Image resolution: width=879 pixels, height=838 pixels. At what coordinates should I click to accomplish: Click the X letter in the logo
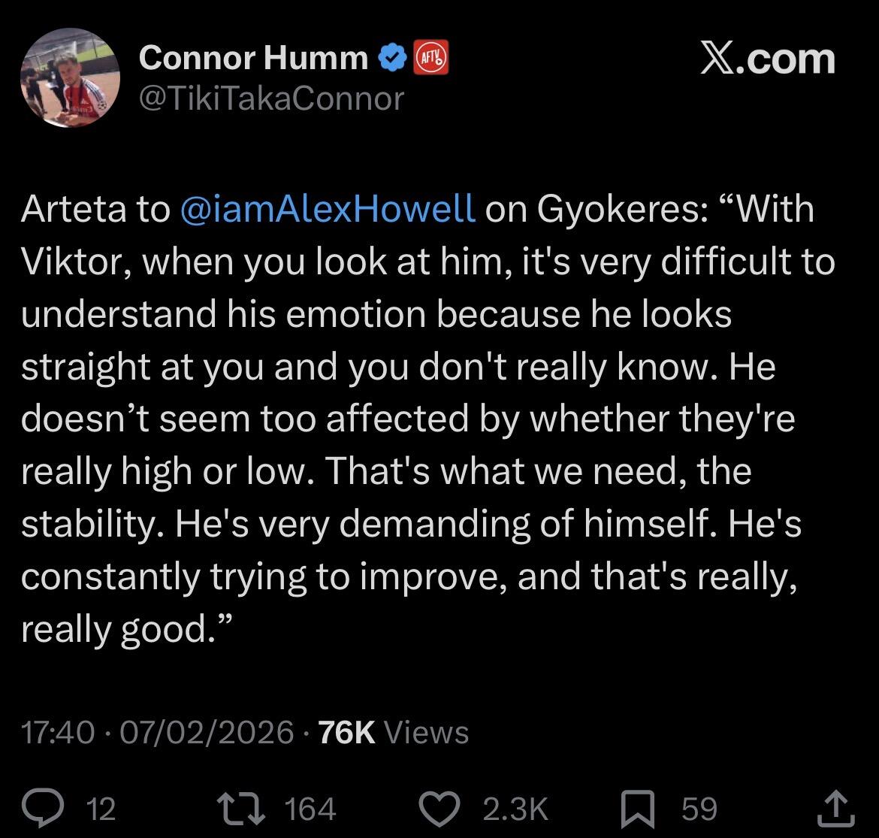coord(718,59)
